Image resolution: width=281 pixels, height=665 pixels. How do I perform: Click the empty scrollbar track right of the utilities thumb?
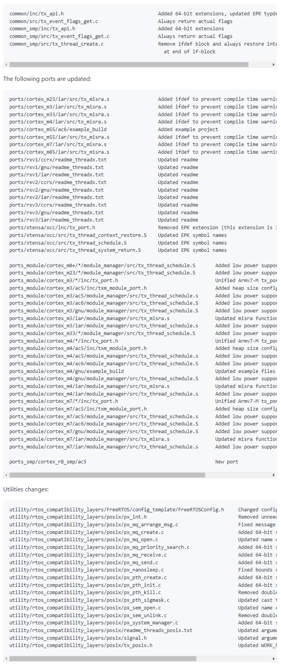click(234, 659)
